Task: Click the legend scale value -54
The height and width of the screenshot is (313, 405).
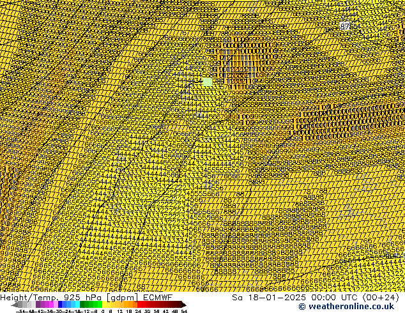Action: coord(20,311)
